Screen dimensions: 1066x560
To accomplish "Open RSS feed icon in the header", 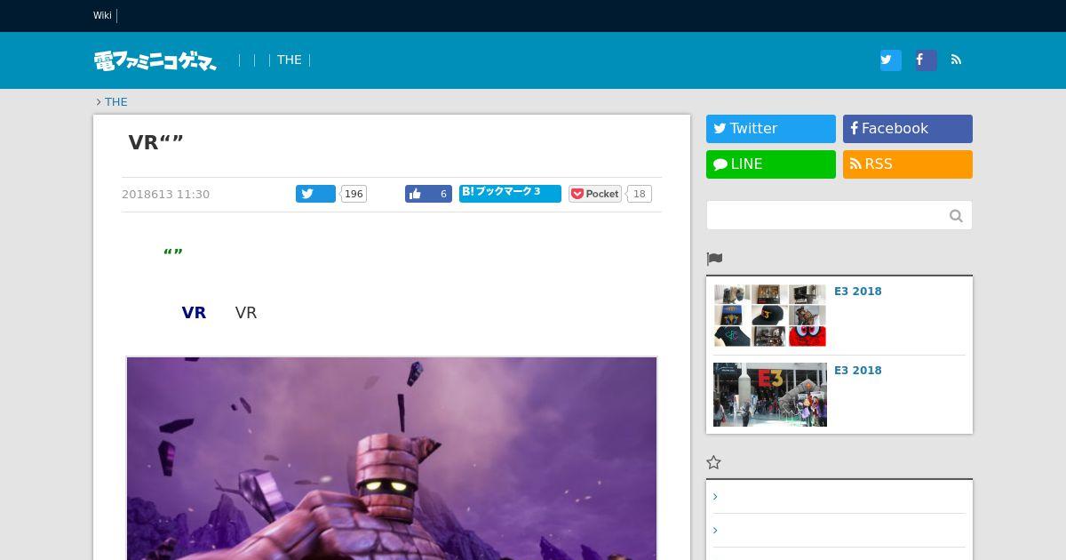I will [956, 60].
